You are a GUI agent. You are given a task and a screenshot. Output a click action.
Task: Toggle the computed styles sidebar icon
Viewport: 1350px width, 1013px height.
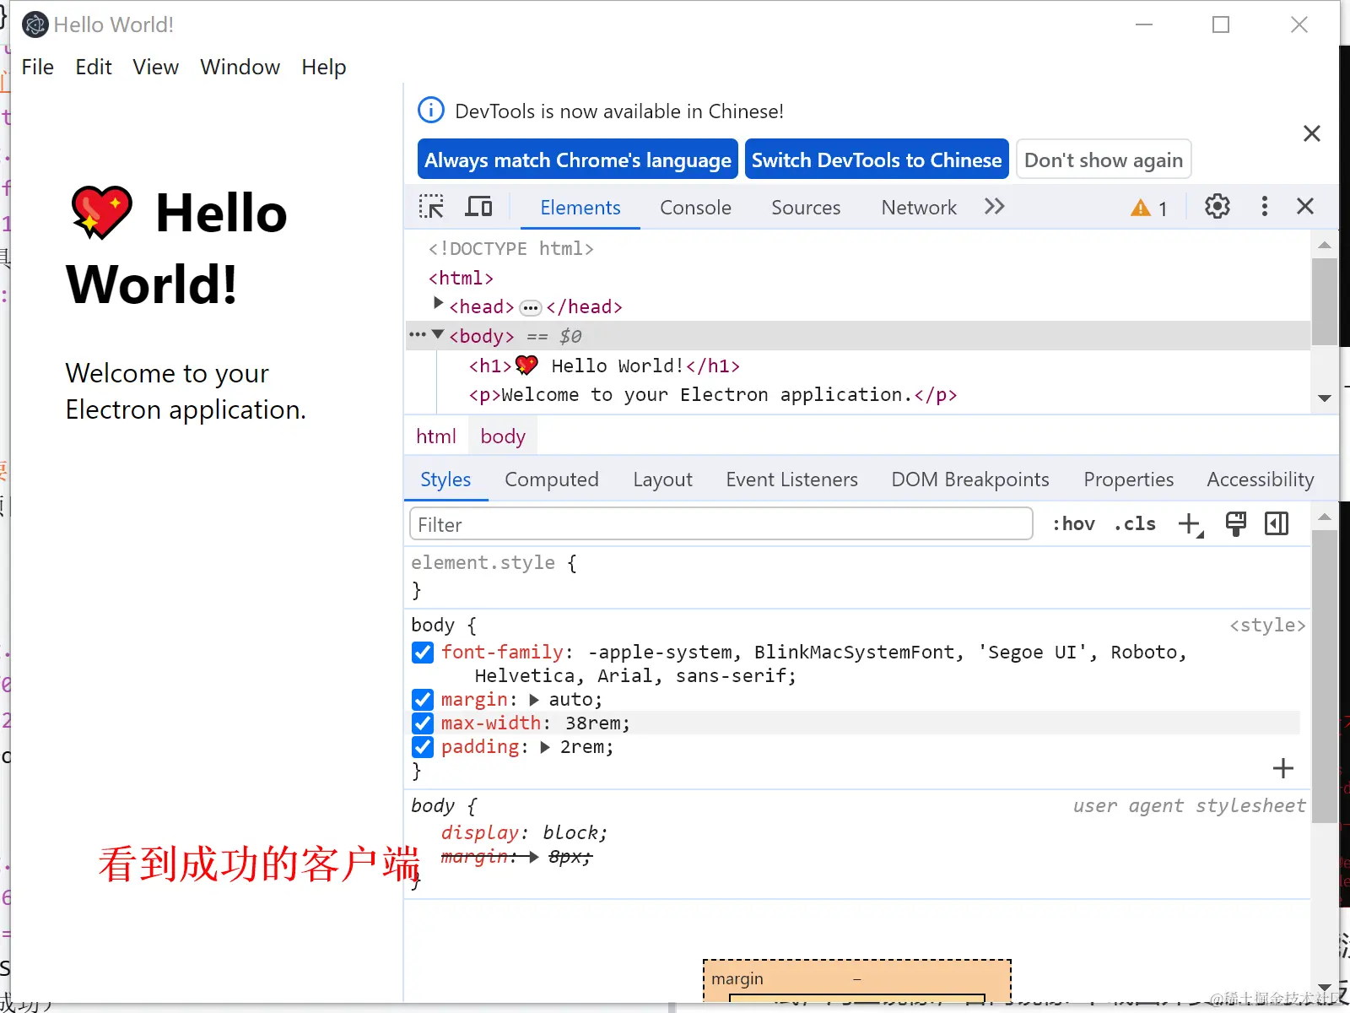coord(1277,524)
